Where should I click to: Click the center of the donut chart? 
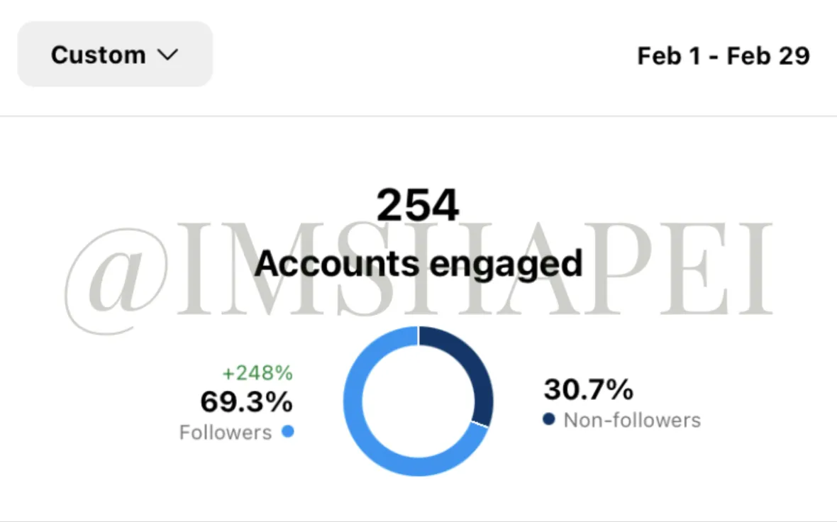[418, 401]
